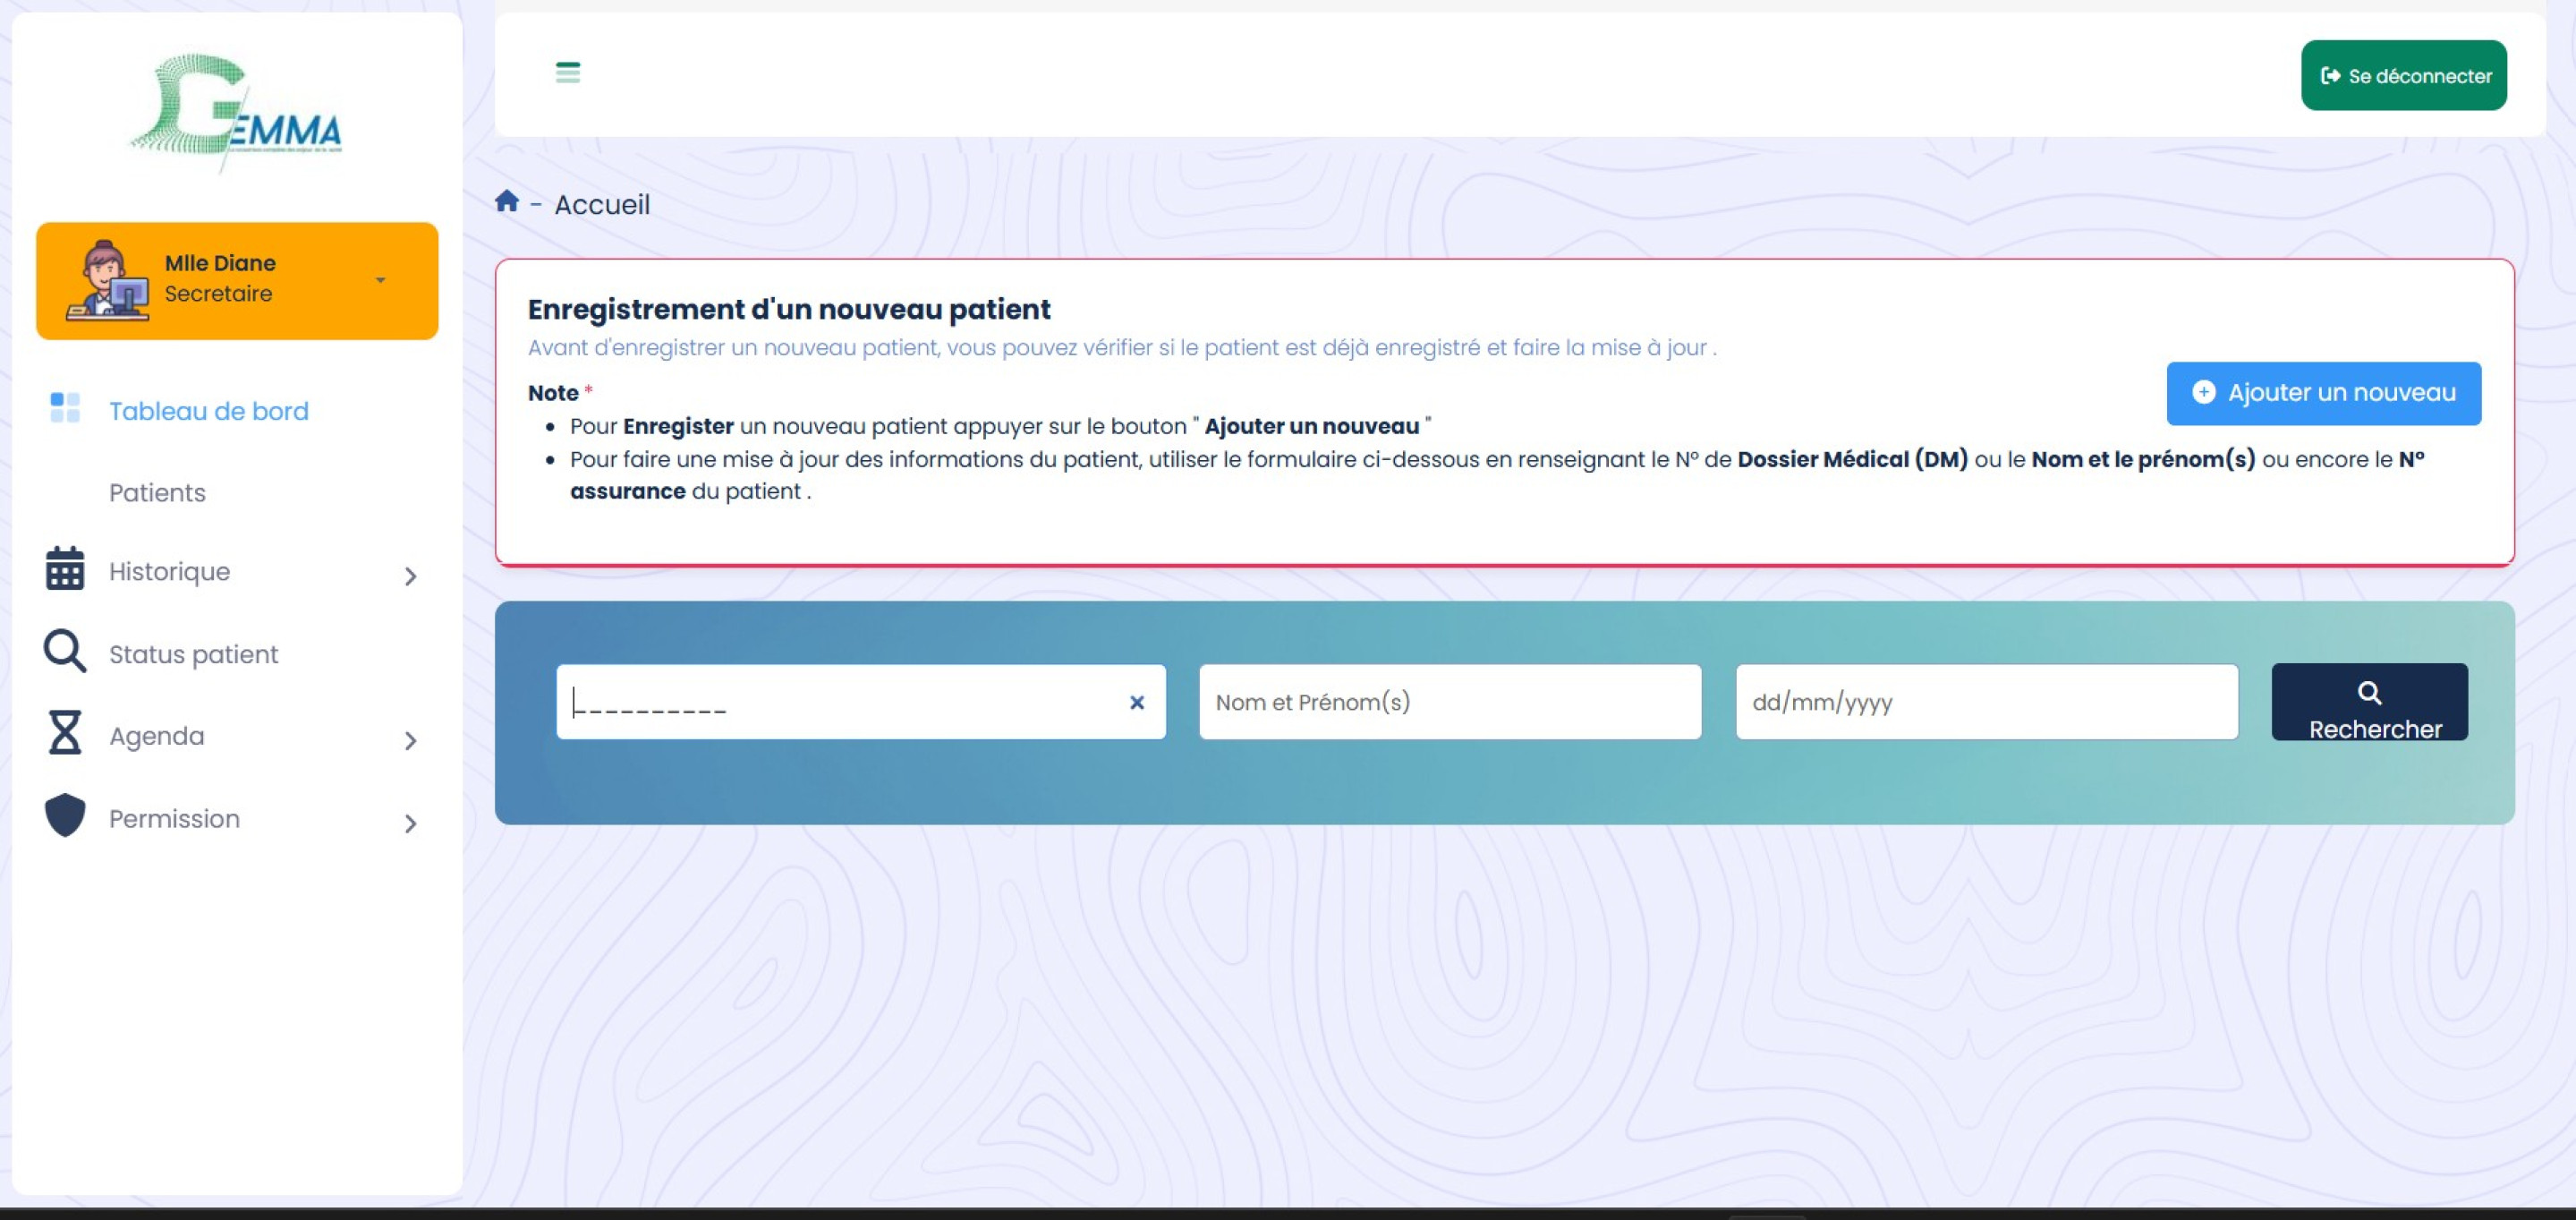This screenshot has height=1220, width=2576.
Task: Click the Permission shield icon
Action: point(65,816)
